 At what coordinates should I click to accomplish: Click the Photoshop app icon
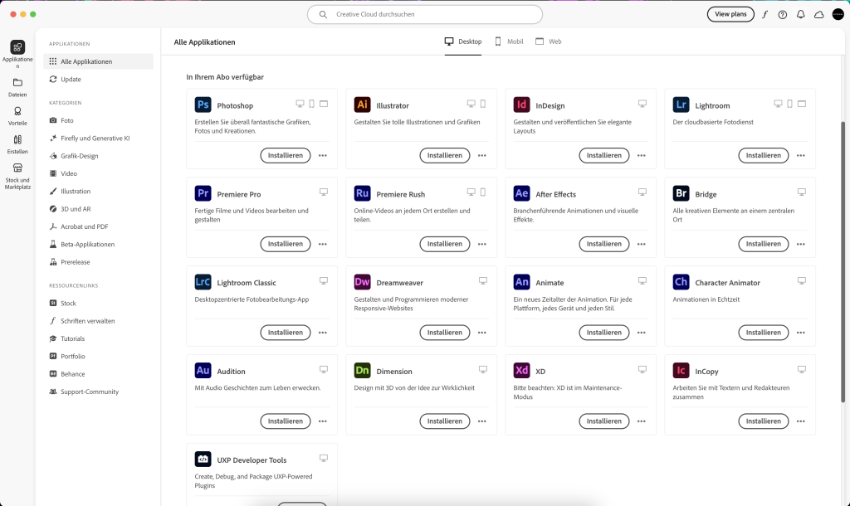pos(203,105)
